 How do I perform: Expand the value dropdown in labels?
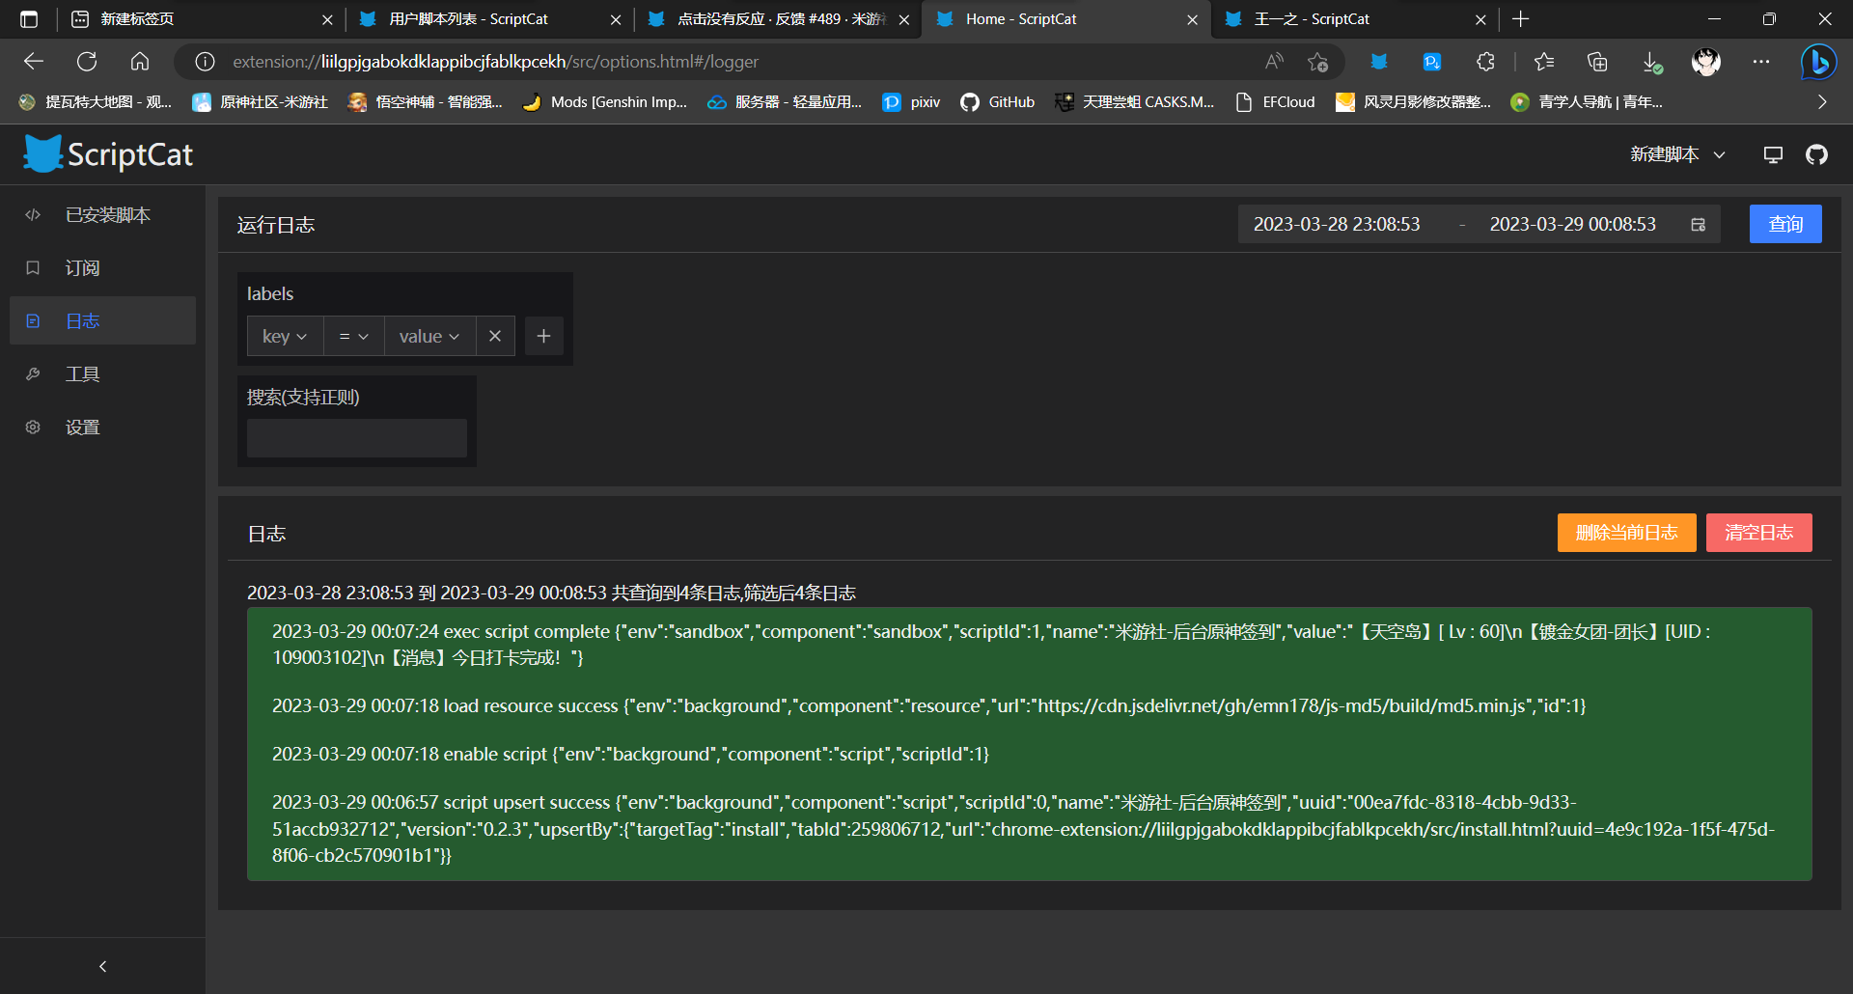click(x=429, y=336)
